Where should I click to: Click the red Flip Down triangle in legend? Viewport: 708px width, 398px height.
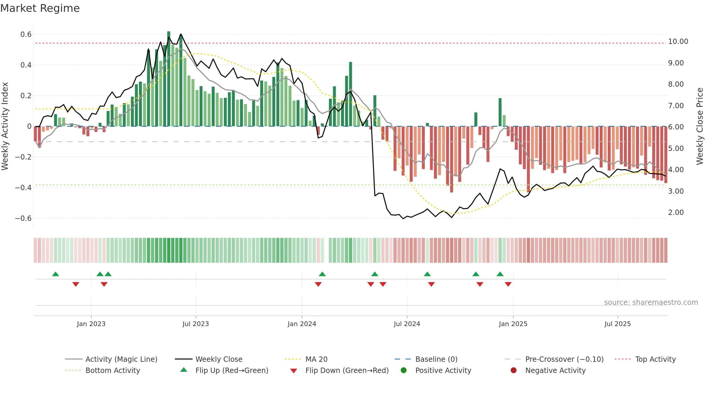(294, 371)
